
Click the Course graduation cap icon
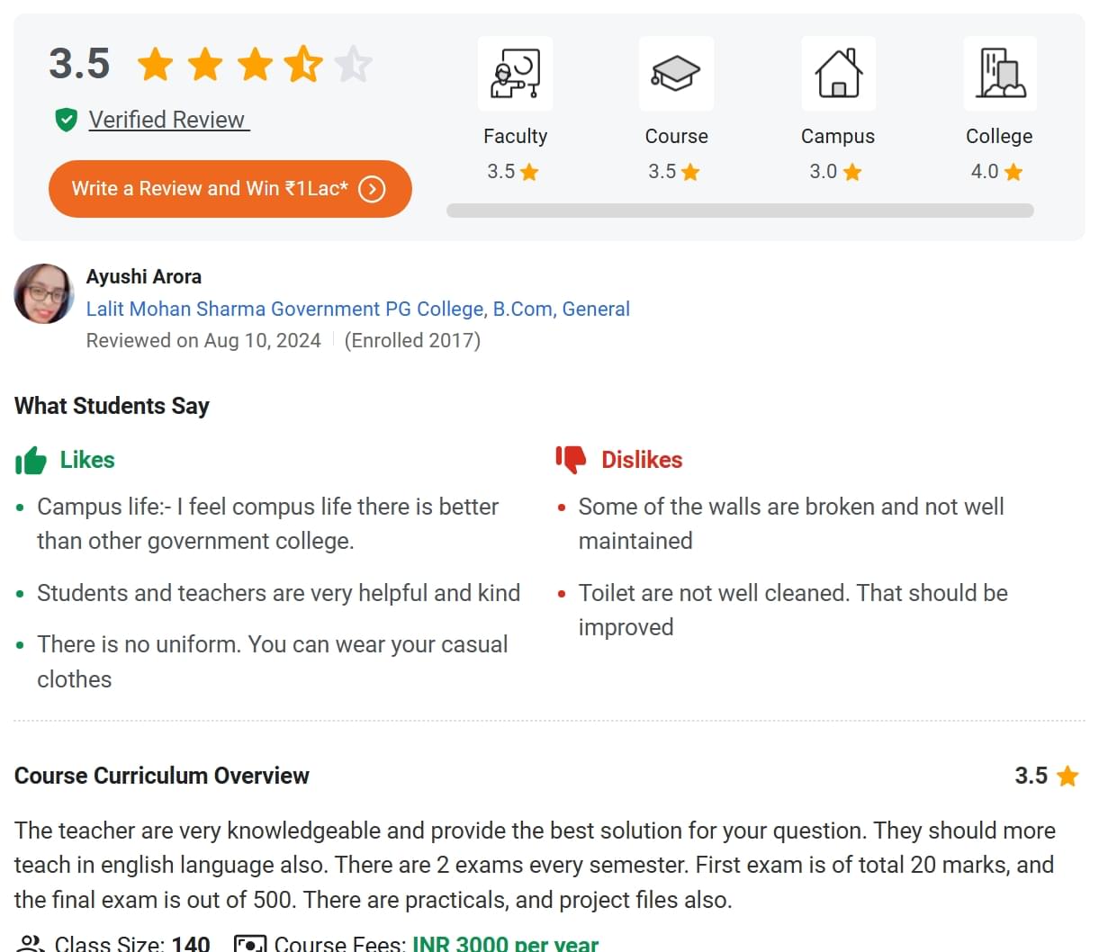[676, 74]
